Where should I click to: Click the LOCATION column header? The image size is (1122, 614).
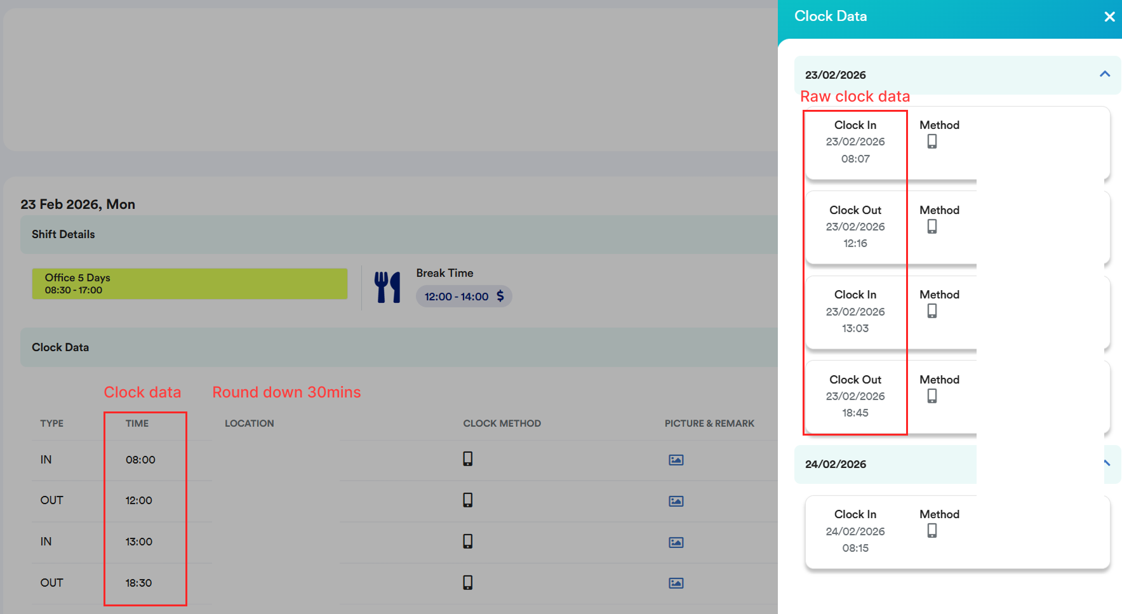(x=250, y=424)
